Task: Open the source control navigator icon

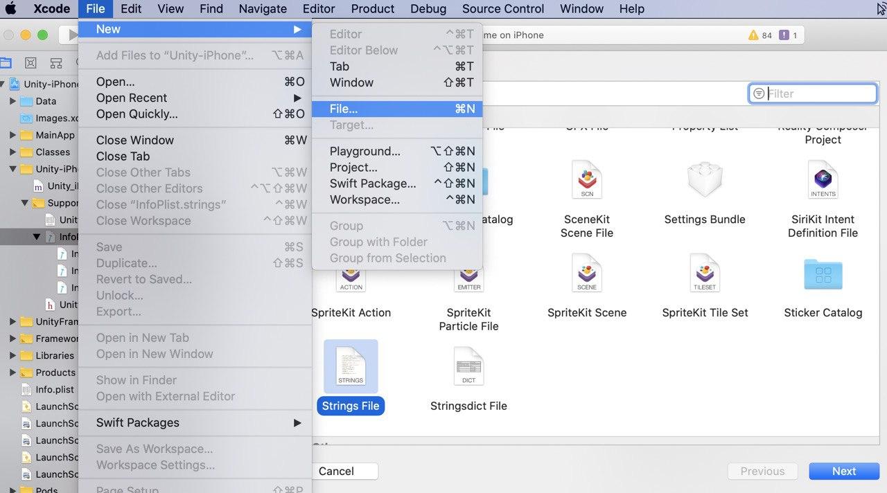Action: pos(30,63)
